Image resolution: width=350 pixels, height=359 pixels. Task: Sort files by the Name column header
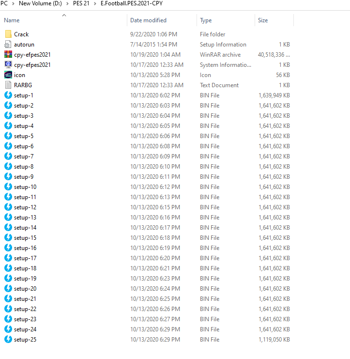12,20
